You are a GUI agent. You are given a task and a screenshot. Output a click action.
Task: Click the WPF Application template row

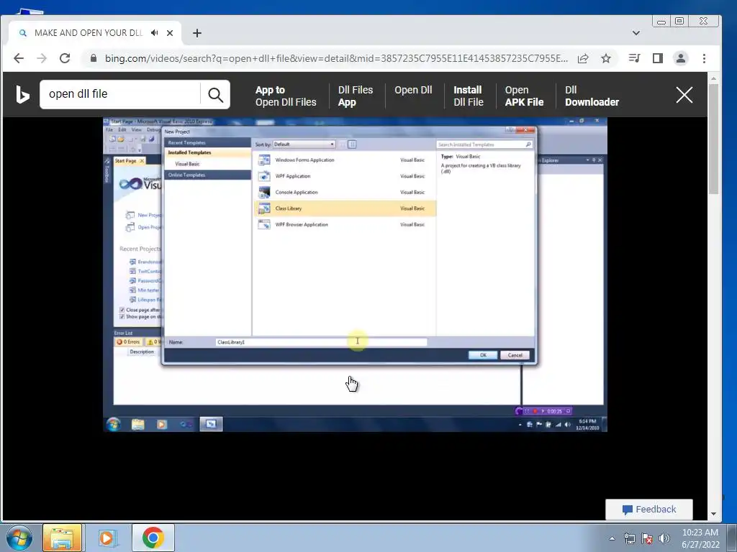point(345,176)
